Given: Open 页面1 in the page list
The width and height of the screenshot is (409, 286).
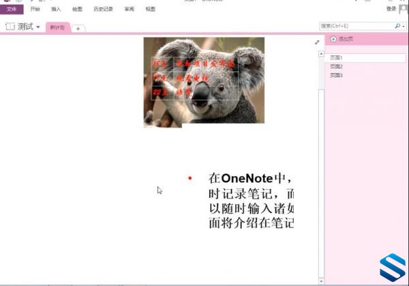Looking at the screenshot, I should pos(365,58).
